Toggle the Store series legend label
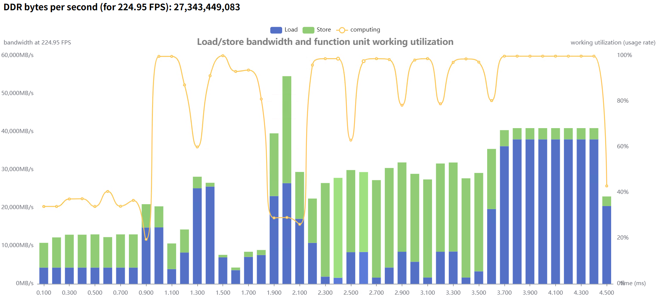The height and width of the screenshot is (300, 656). coord(324,30)
